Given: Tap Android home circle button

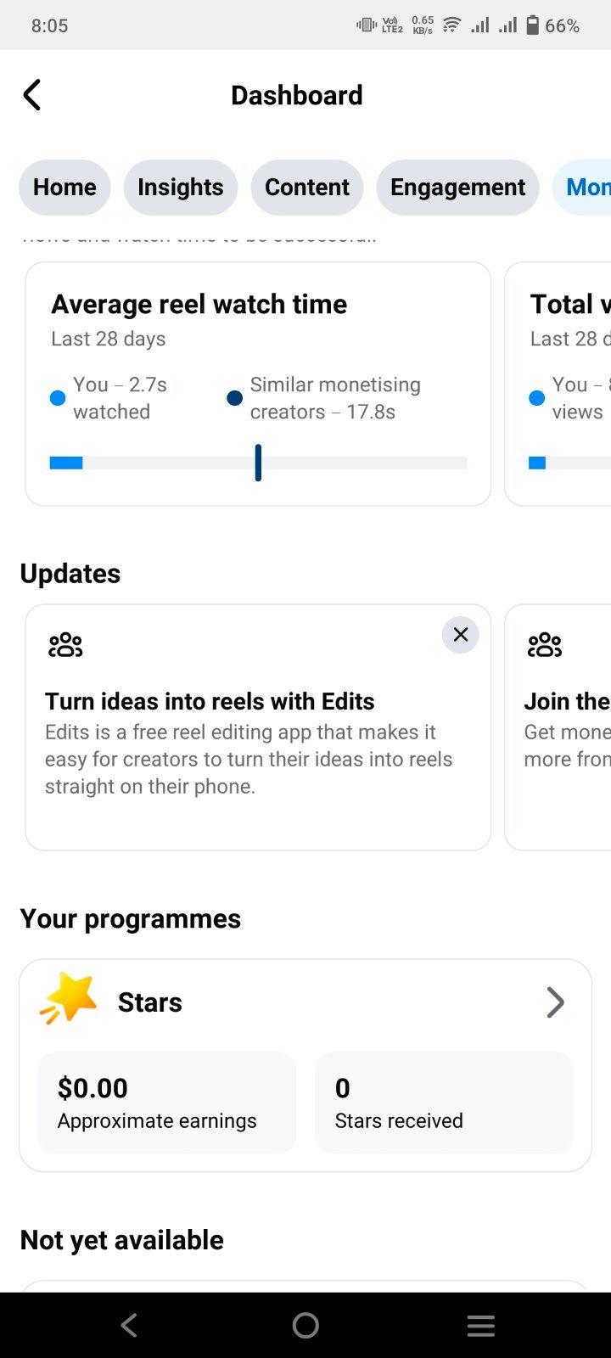Looking at the screenshot, I should tap(305, 1326).
